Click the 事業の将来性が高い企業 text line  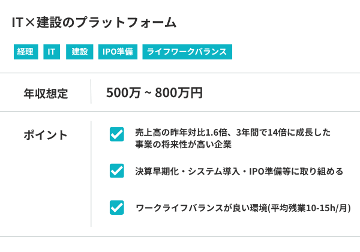click(x=183, y=145)
